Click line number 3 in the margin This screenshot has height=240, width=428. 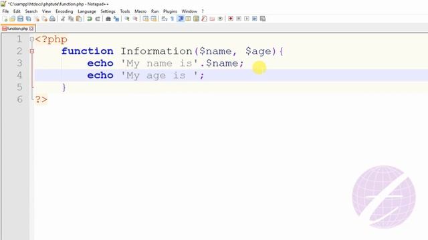19,63
